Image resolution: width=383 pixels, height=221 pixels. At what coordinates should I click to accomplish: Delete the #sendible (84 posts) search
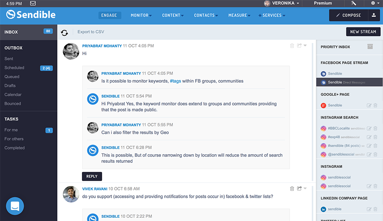pos(375,146)
